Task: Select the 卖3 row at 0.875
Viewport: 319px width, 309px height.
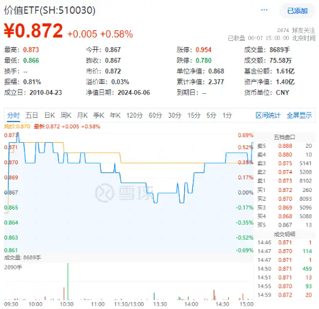Action: pos(284,163)
